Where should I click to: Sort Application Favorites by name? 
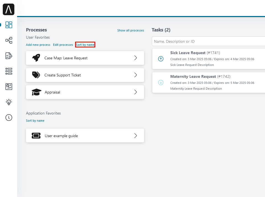pyautogui.click(x=35, y=121)
